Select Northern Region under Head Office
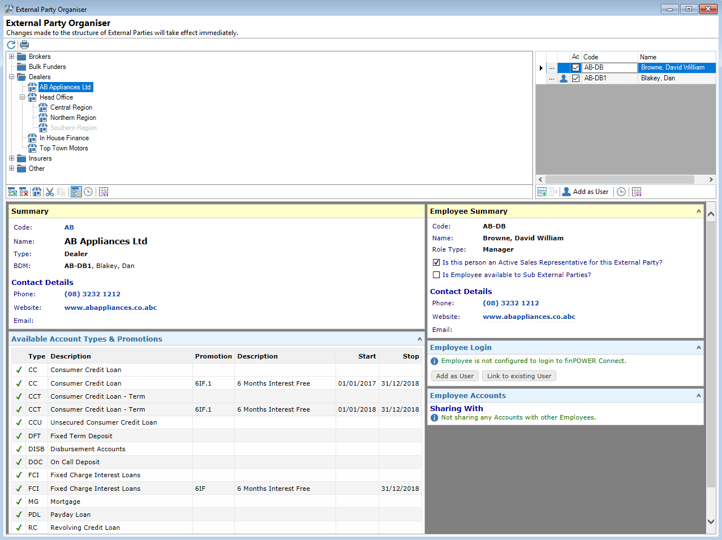 coord(73,118)
